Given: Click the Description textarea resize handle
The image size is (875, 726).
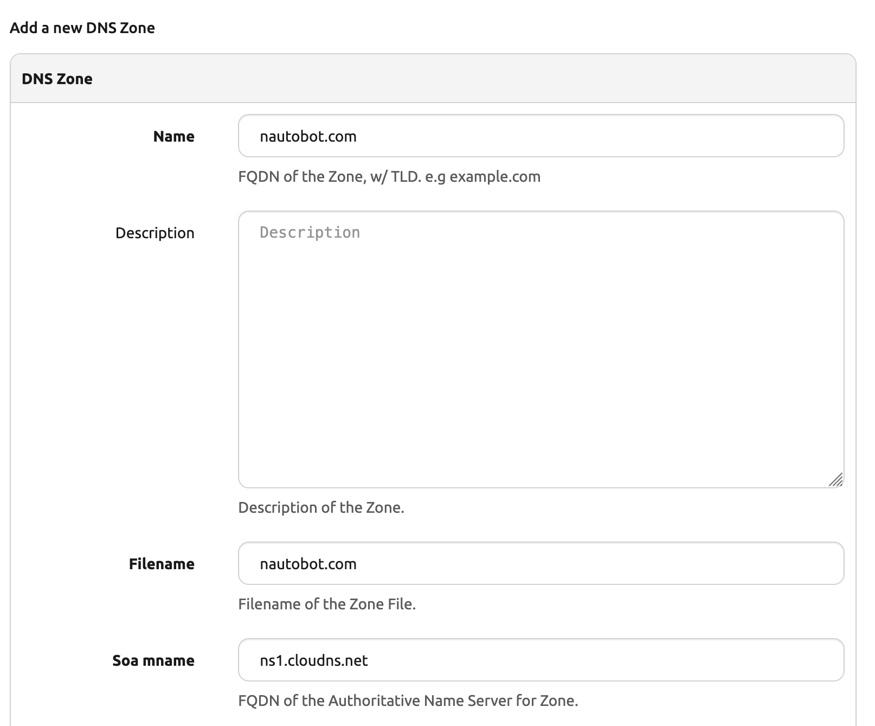Looking at the screenshot, I should point(836,480).
